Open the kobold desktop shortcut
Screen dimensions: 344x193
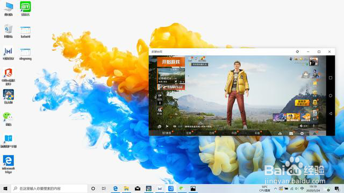click(x=25, y=32)
